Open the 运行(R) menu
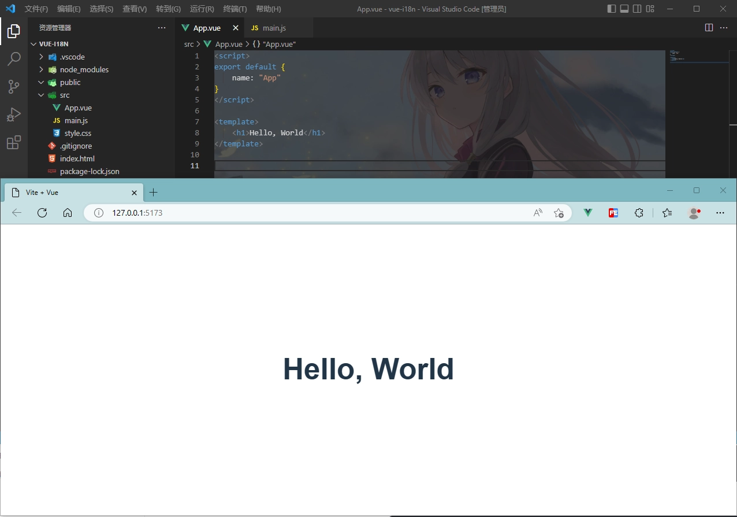 202,9
